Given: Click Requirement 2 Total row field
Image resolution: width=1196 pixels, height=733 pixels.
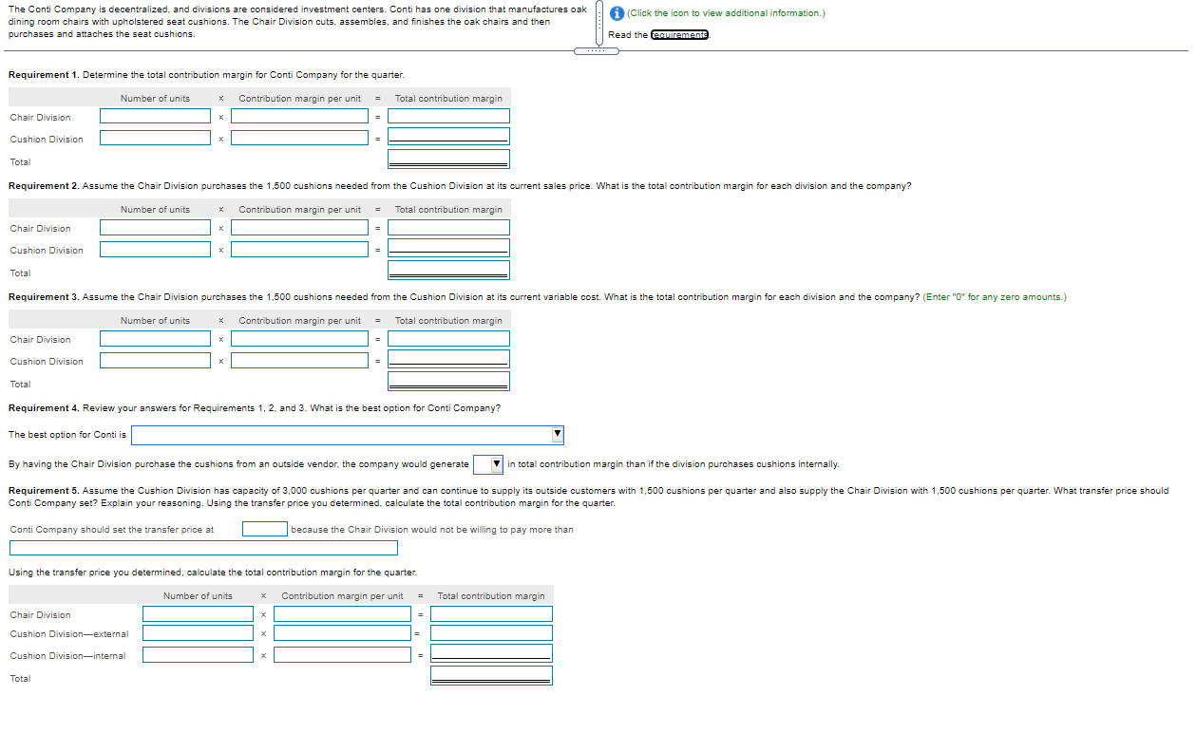Looking at the screenshot, I should [x=448, y=270].
